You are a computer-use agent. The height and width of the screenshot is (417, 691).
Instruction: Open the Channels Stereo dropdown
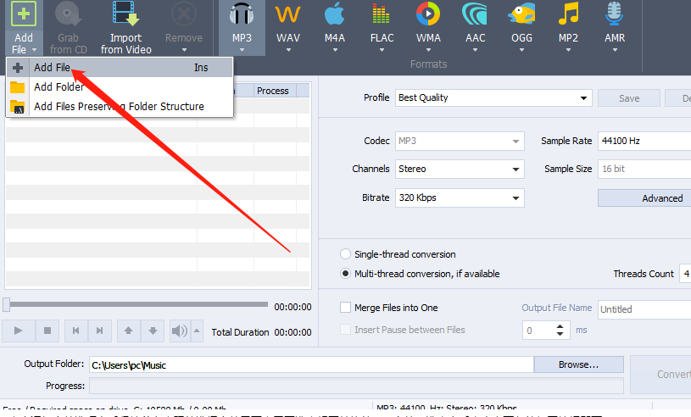pos(460,170)
